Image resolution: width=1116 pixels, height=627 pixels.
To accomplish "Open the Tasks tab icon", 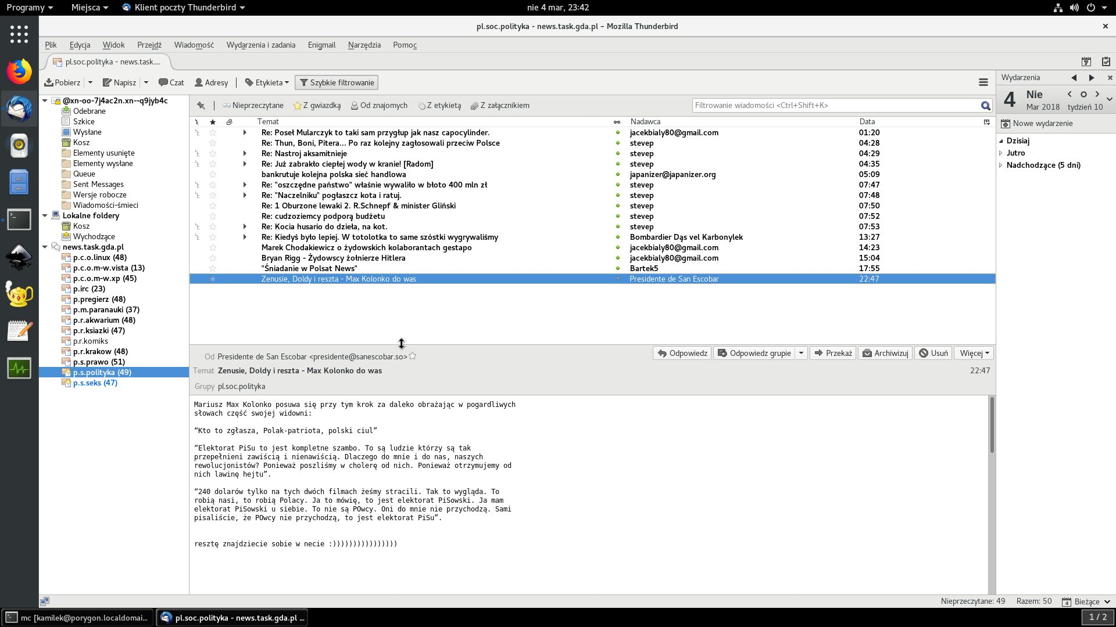I will point(1106,62).
